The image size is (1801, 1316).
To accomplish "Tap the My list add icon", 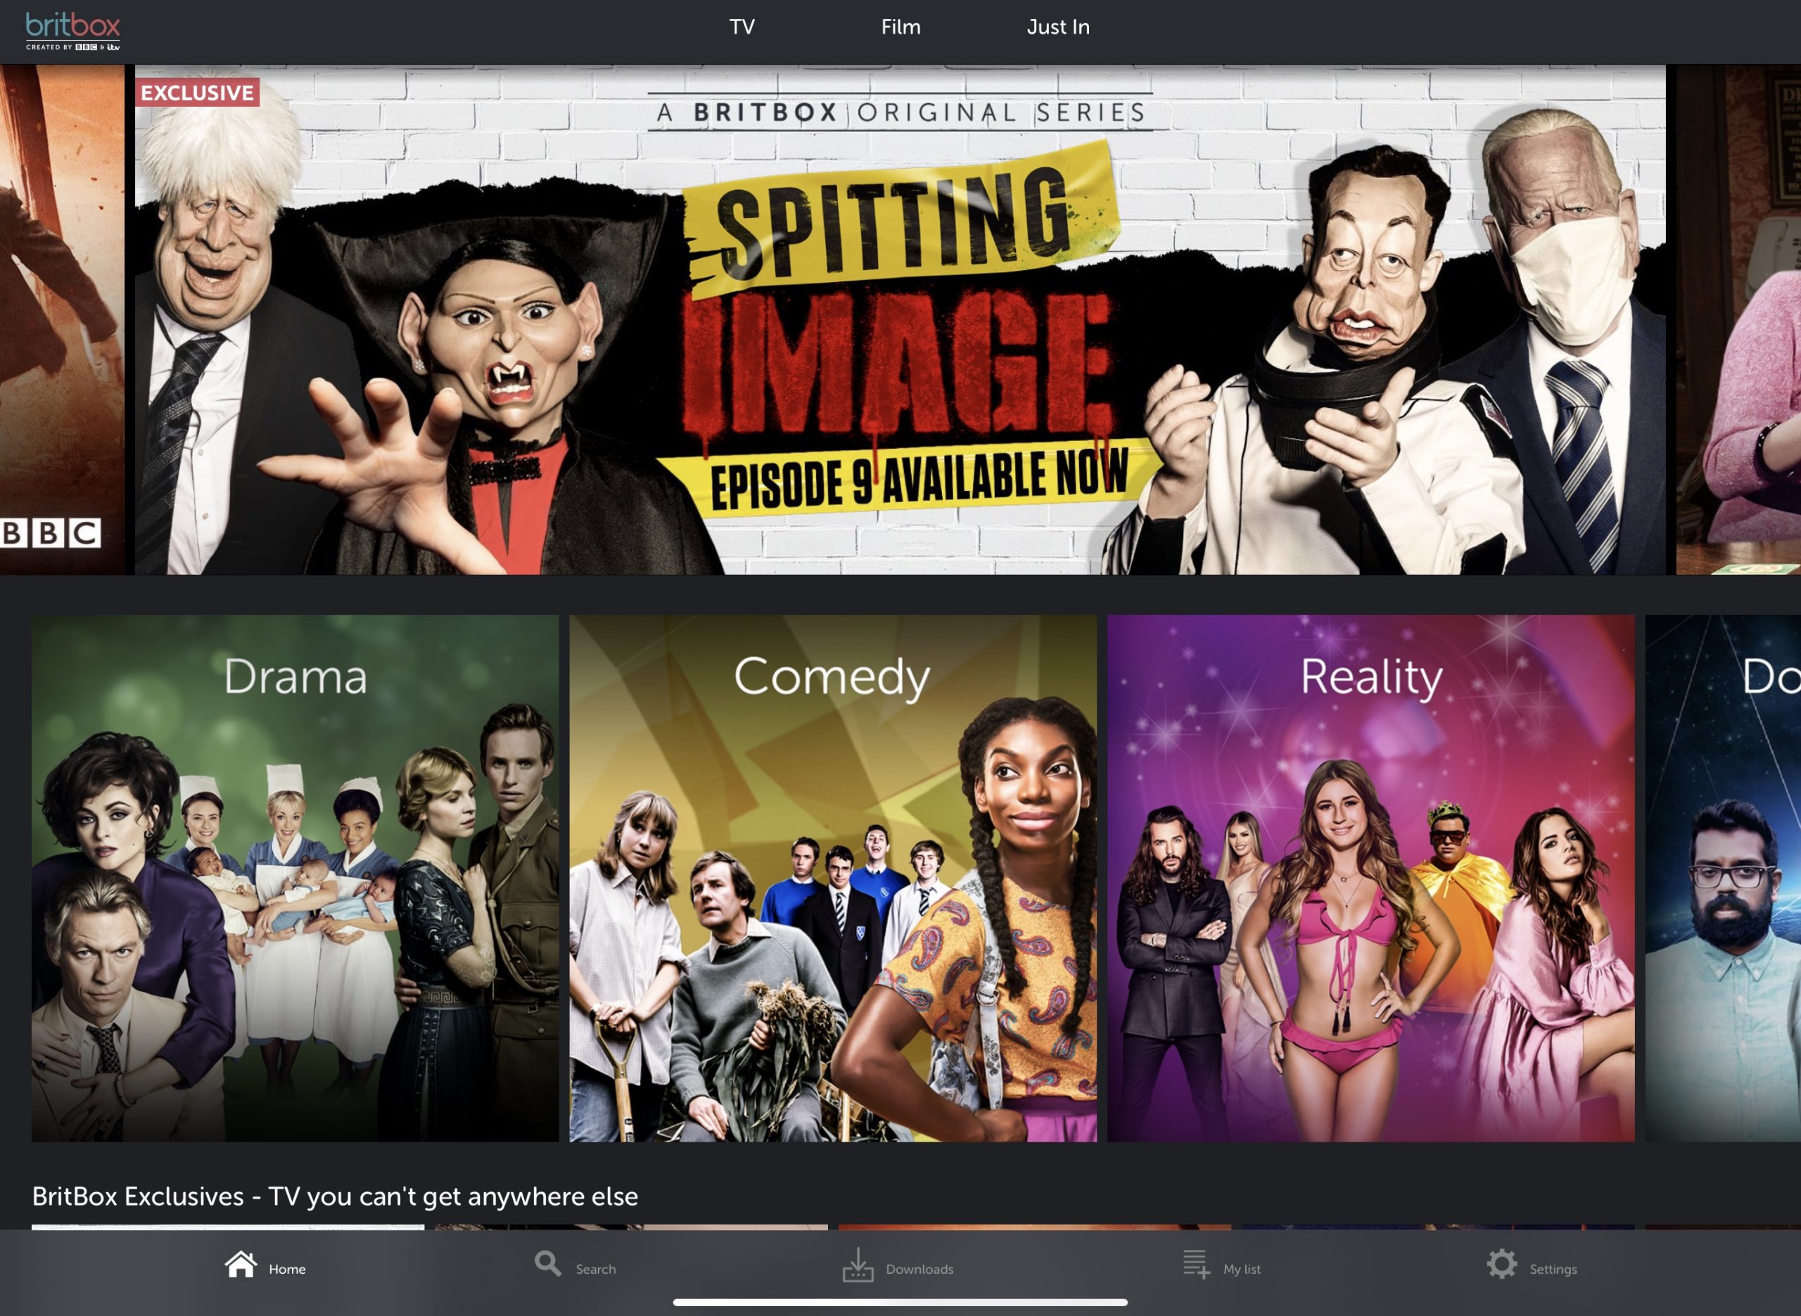I will coord(1195,1264).
